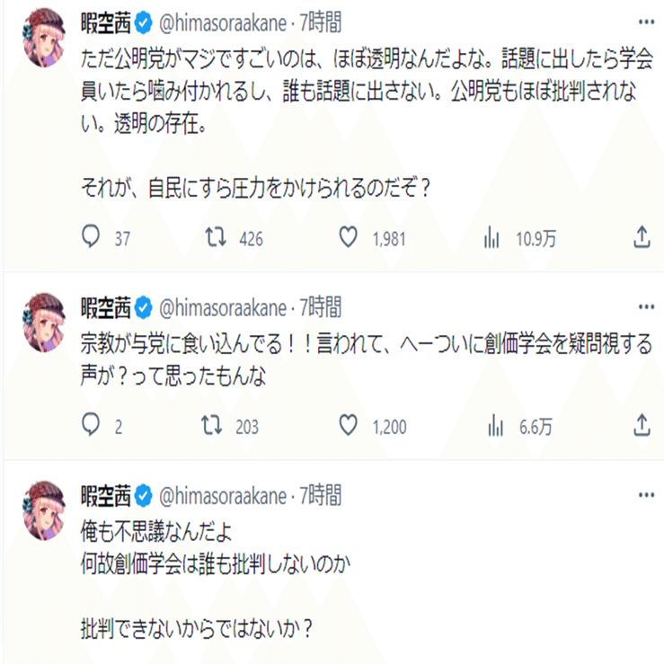Reply to the second tweet with 2 replies
The height and width of the screenshot is (664, 664).
[91, 424]
